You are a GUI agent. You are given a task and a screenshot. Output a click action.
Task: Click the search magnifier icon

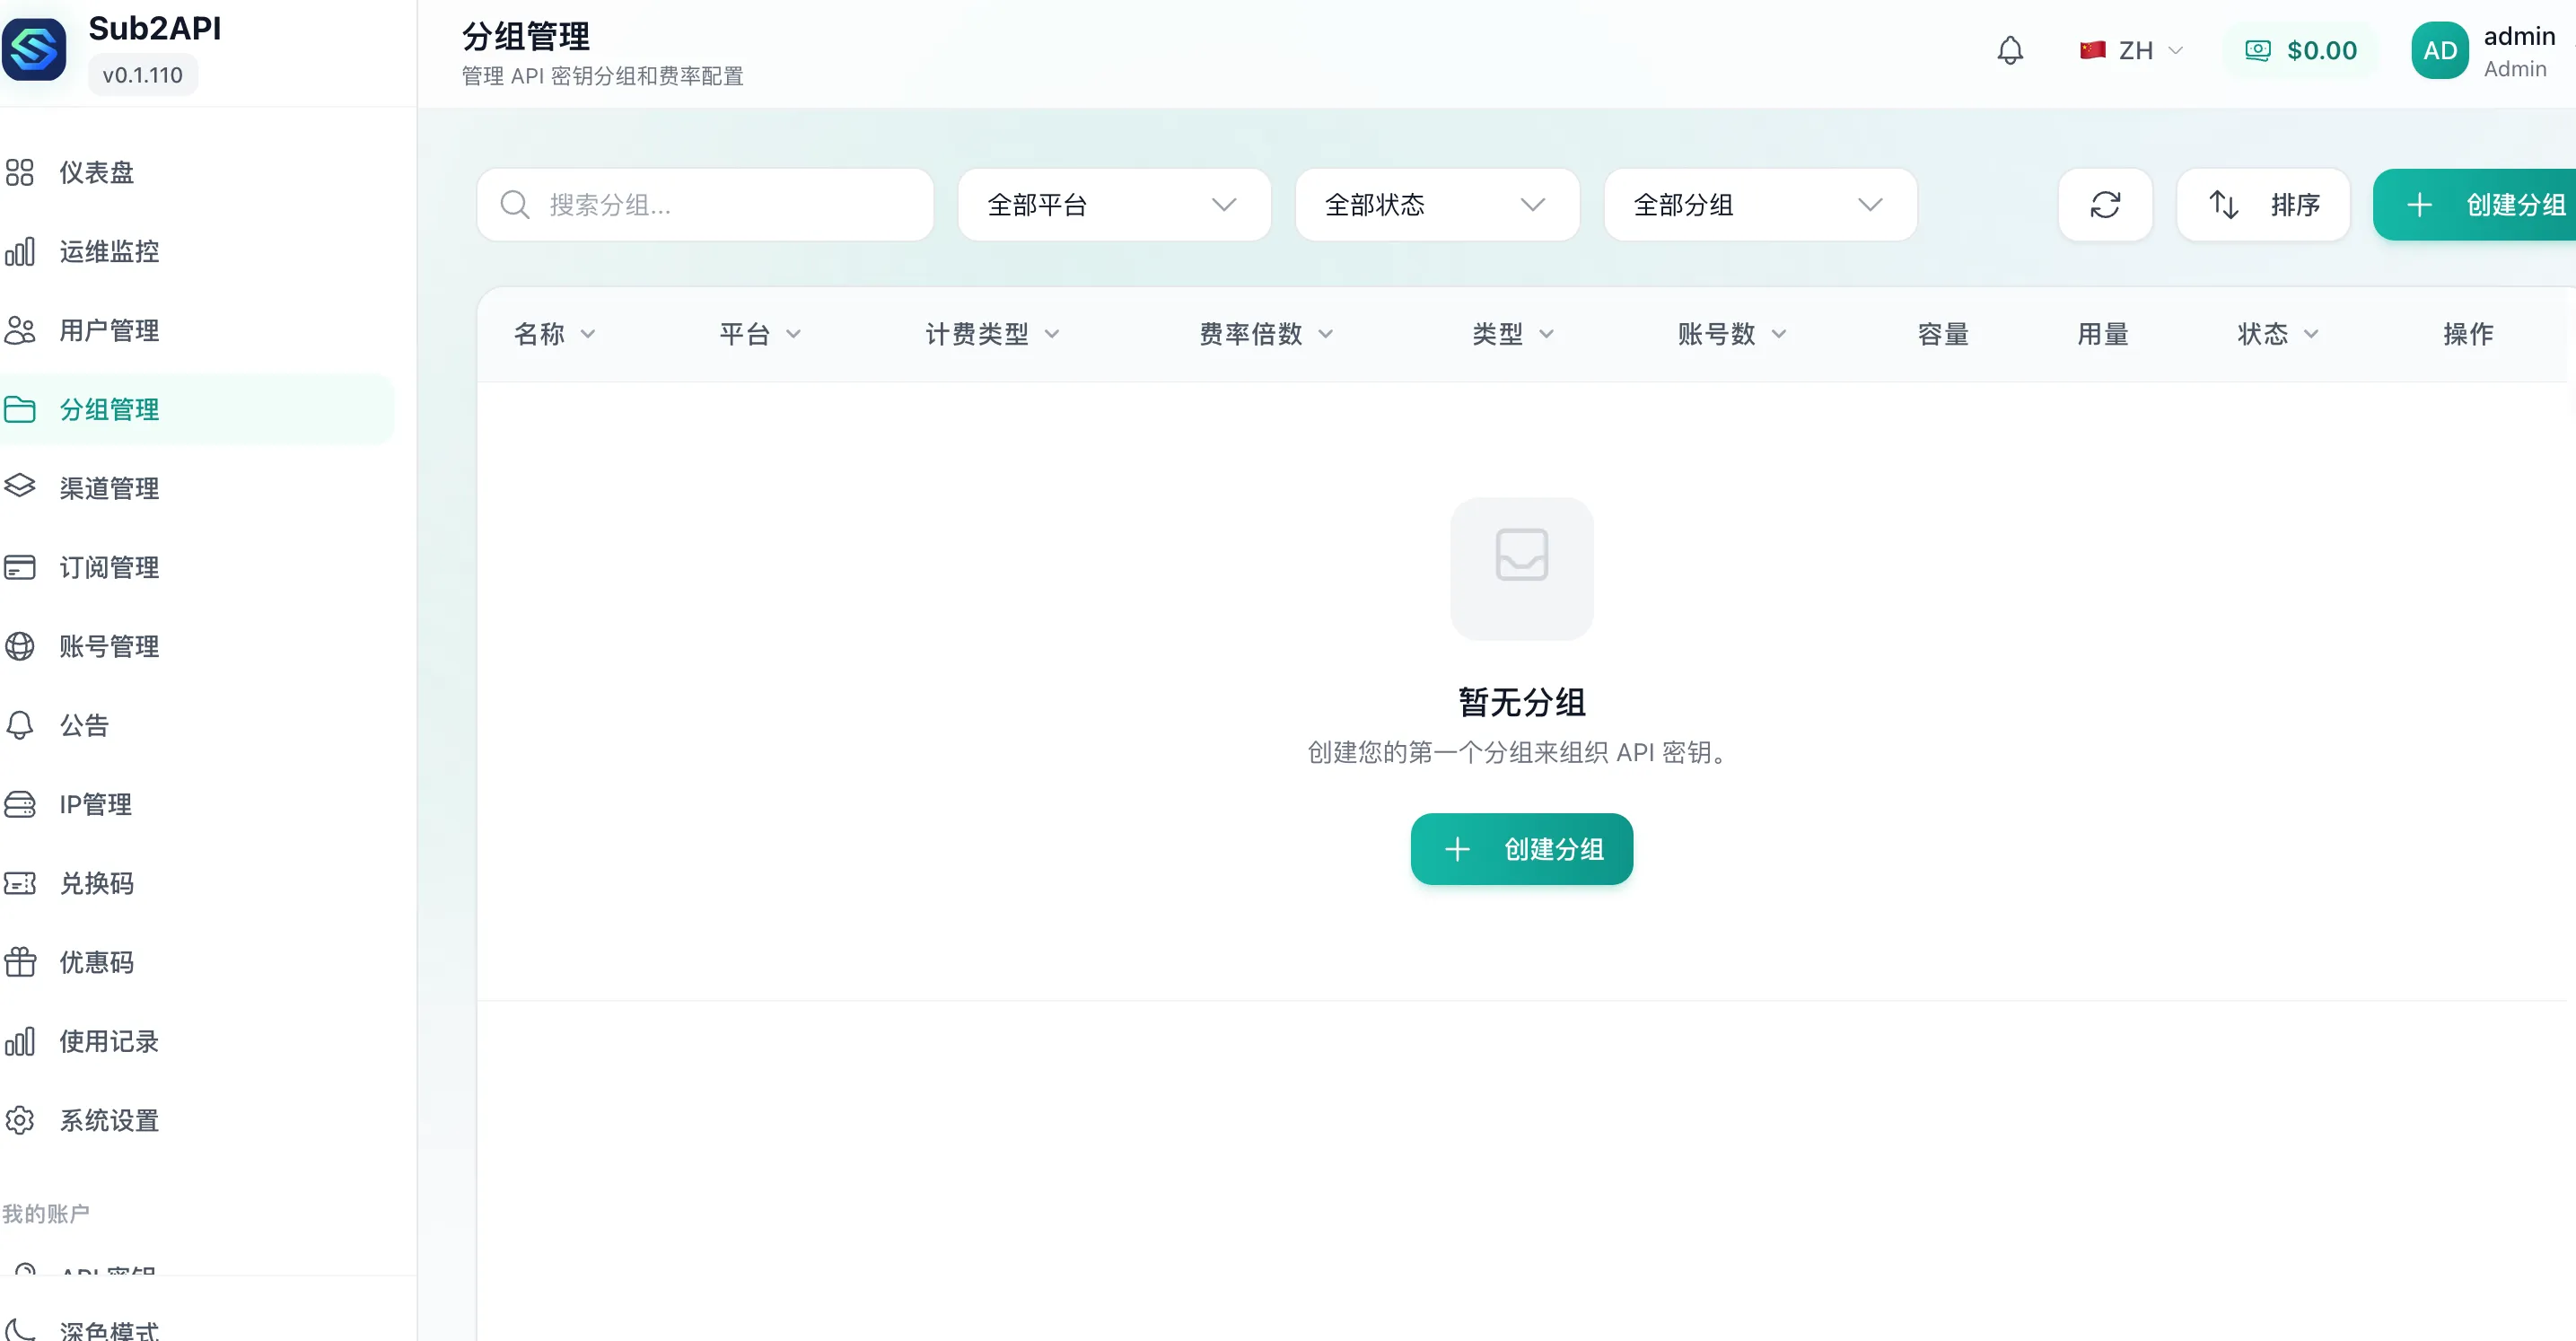point(515,205)
